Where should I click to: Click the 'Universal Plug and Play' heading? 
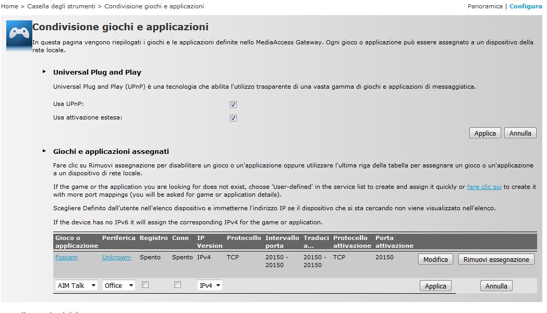(97, 72)
